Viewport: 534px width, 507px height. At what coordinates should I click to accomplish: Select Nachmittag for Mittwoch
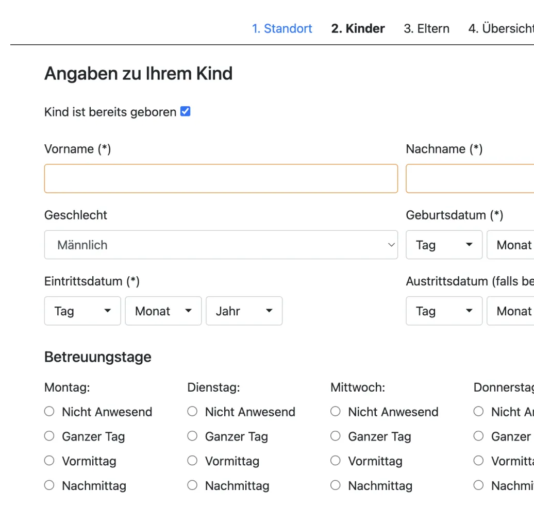click(x=336, y=485)
